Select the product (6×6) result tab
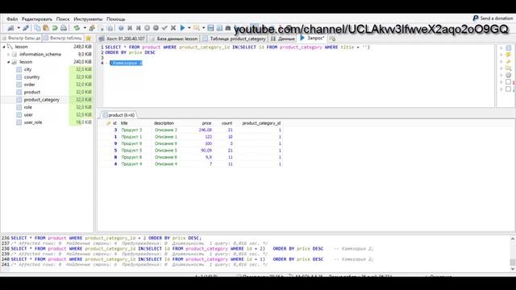This screenshot has width=516, height=290. point(119,115)
